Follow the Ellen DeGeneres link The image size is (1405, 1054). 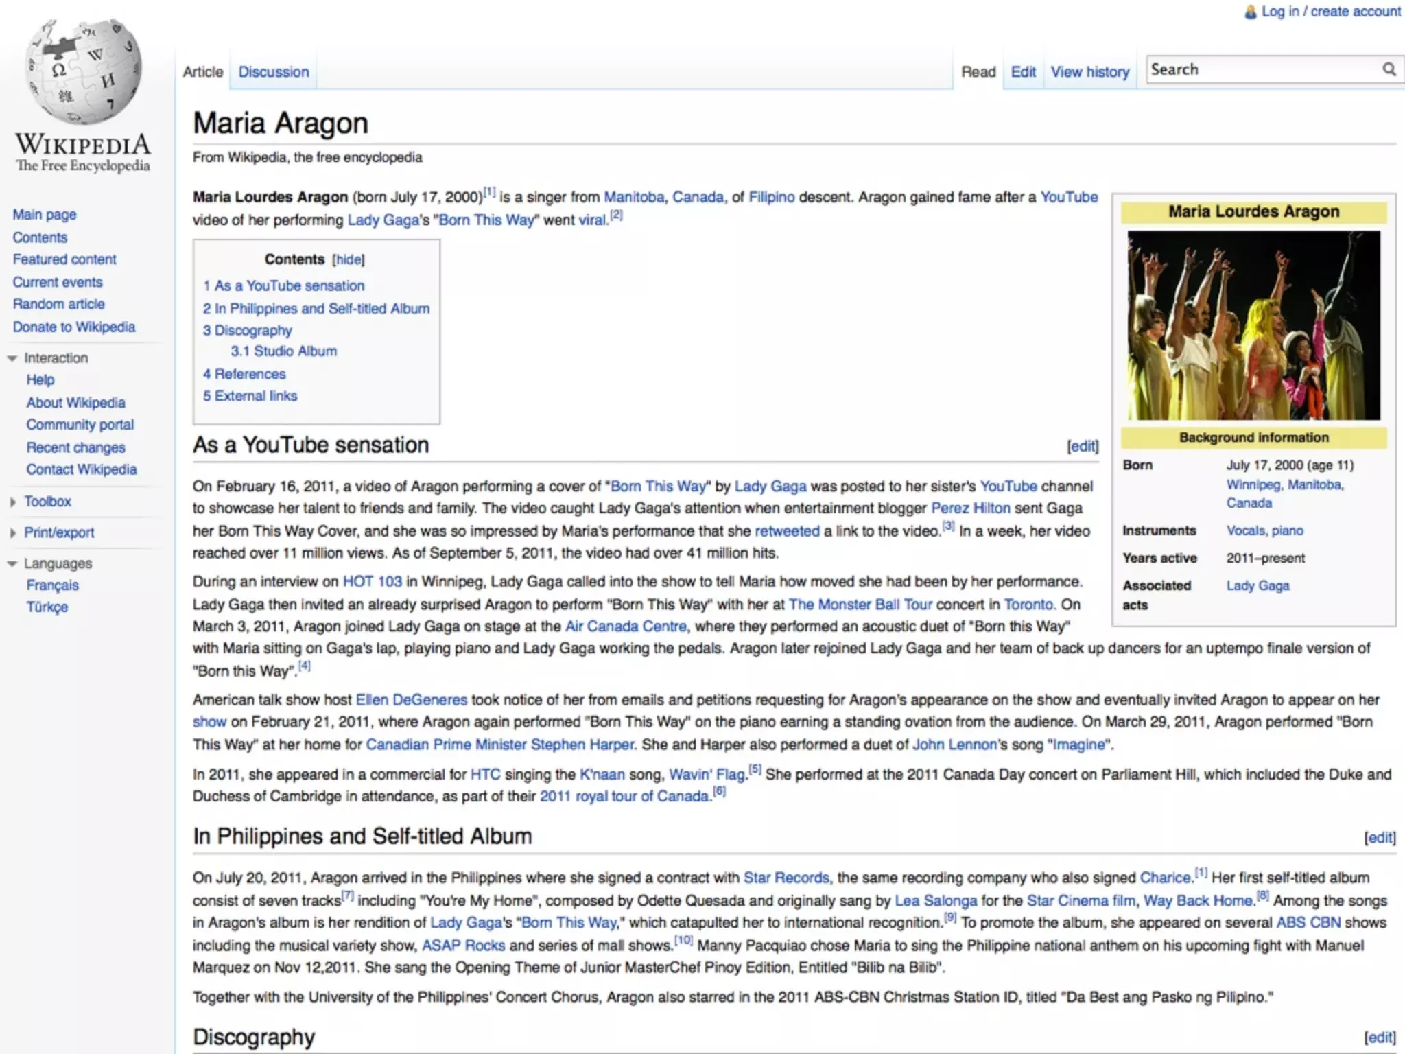[411, 700]
